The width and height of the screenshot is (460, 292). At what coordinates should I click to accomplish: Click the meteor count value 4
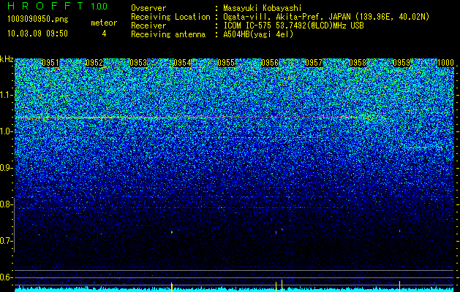pyautogui.click(x=104, y=34)
